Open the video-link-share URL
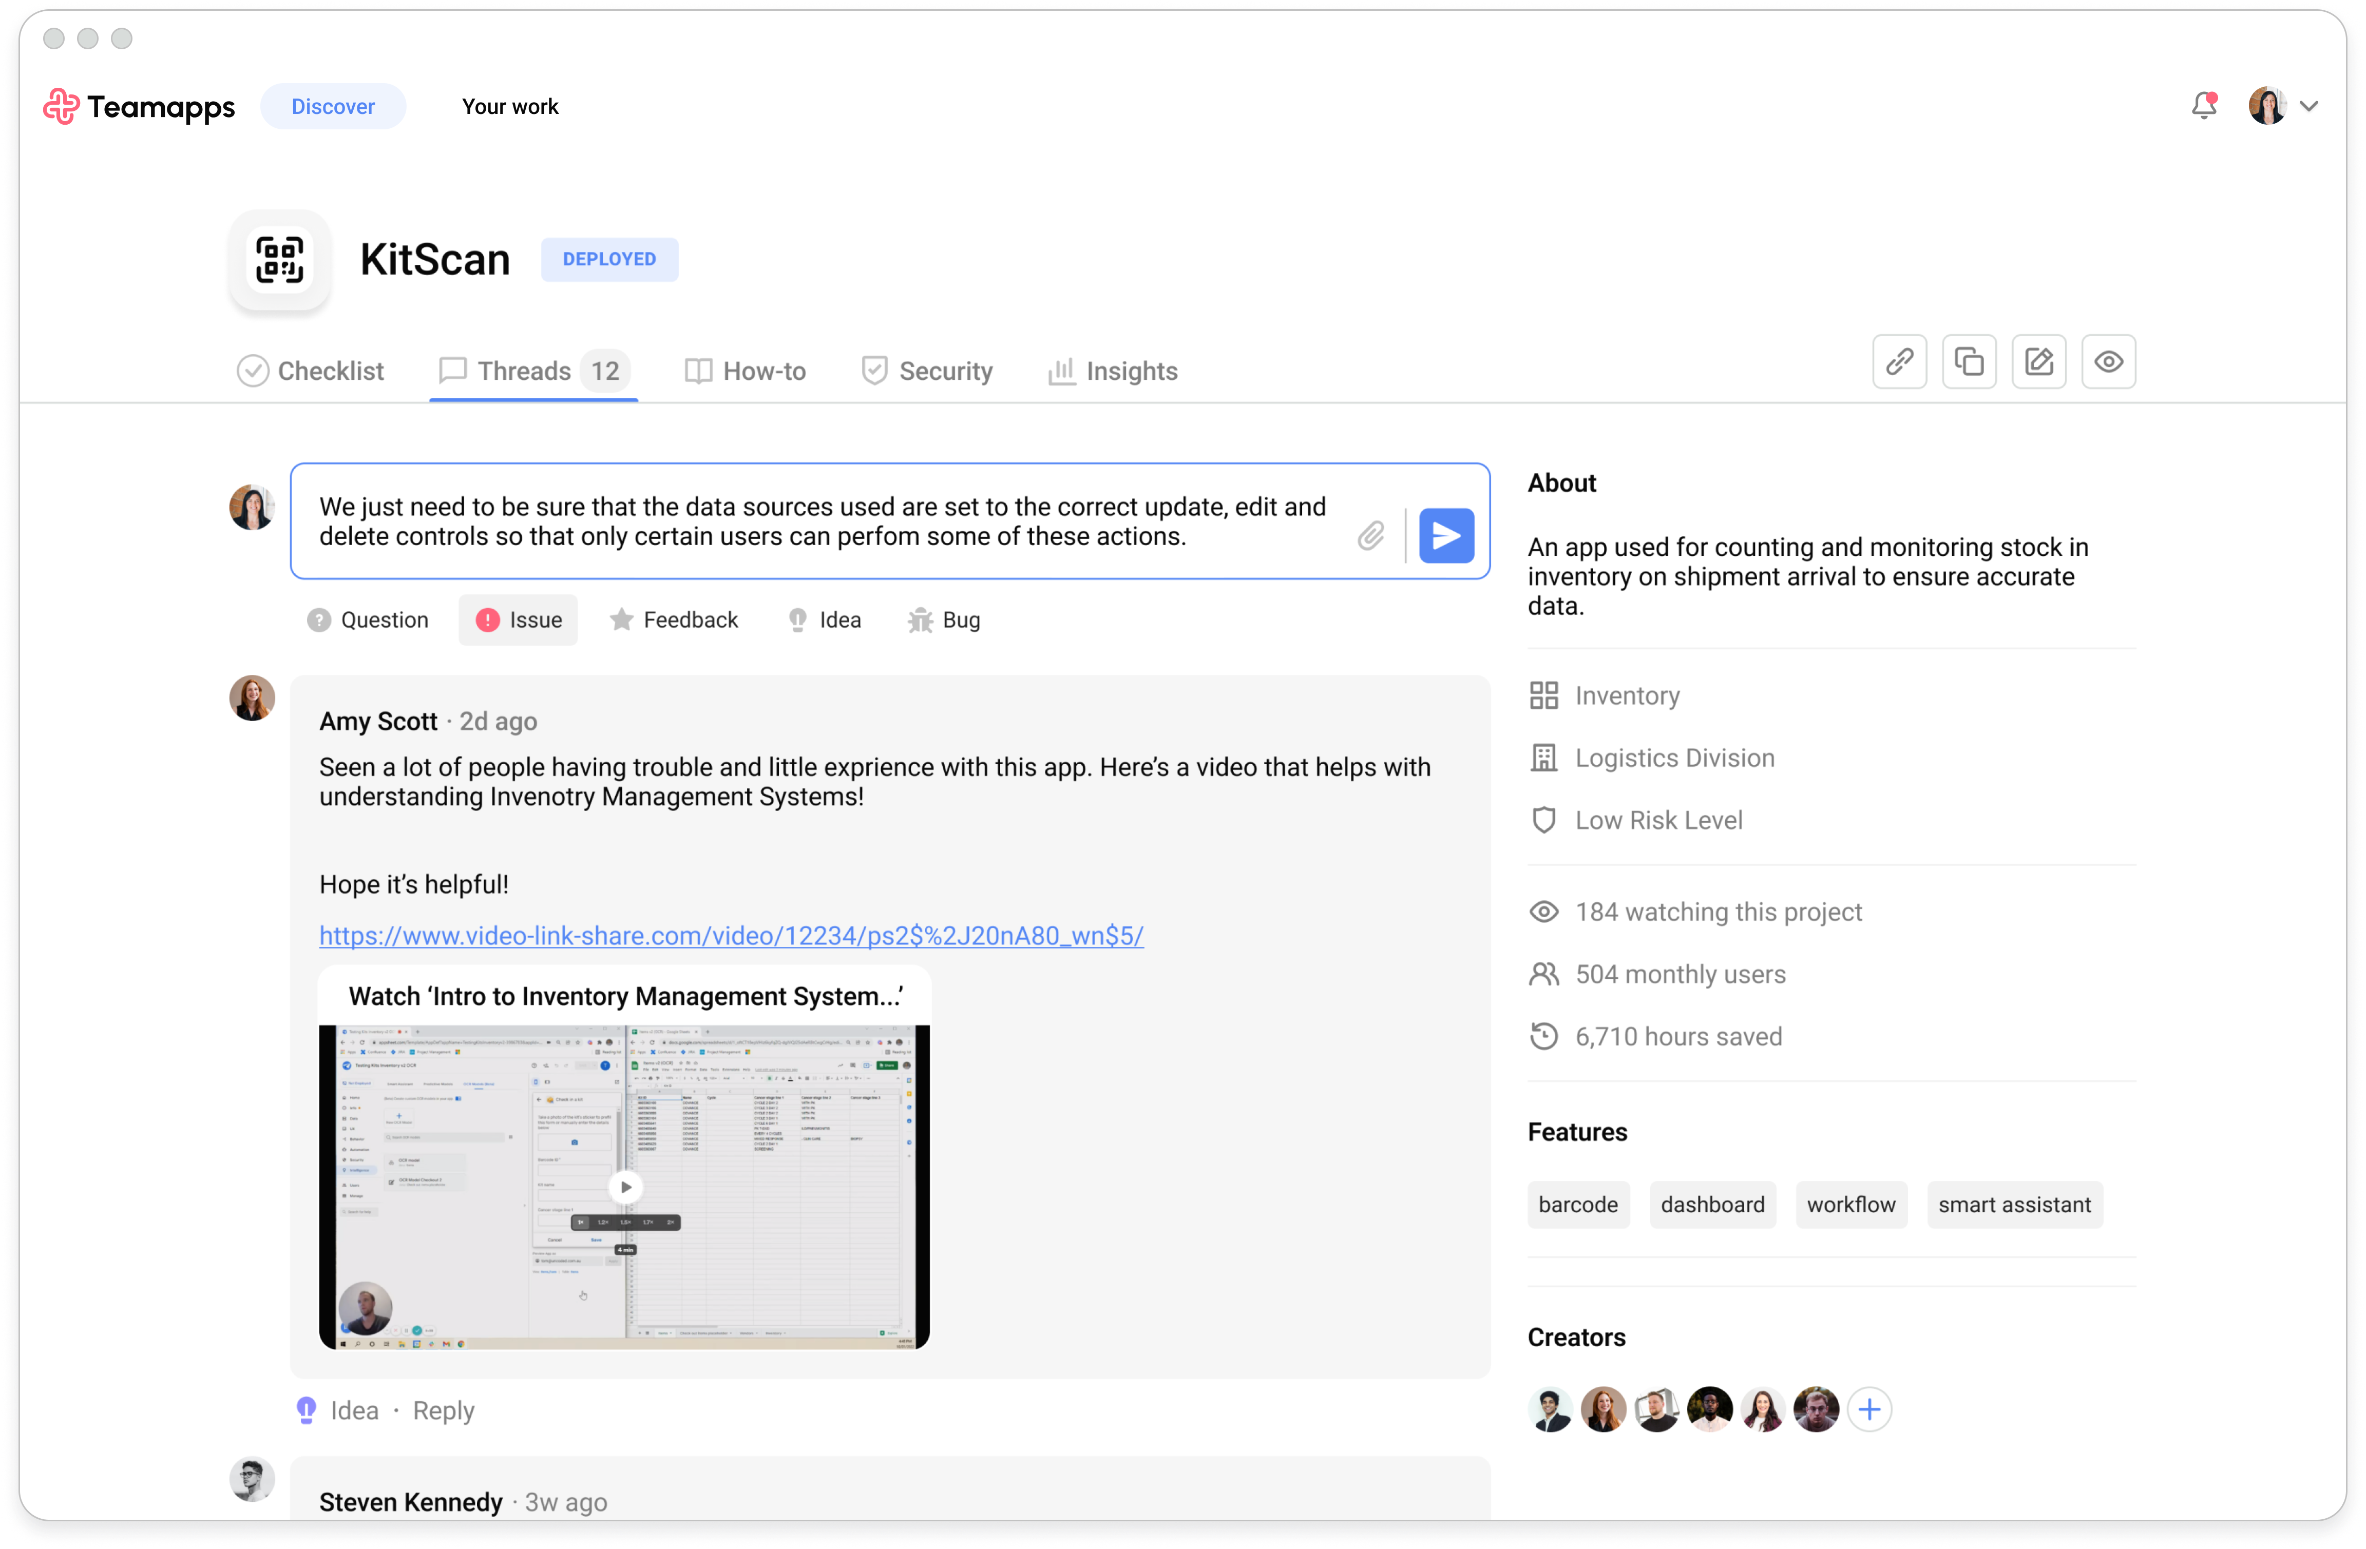This screenshot has width=2366, height=1549. click(731, 935)
